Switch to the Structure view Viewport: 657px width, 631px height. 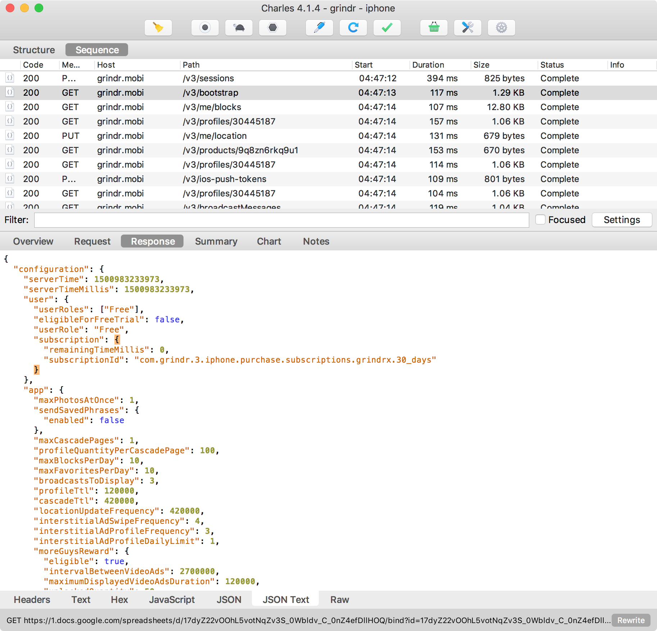click(34, 50)
